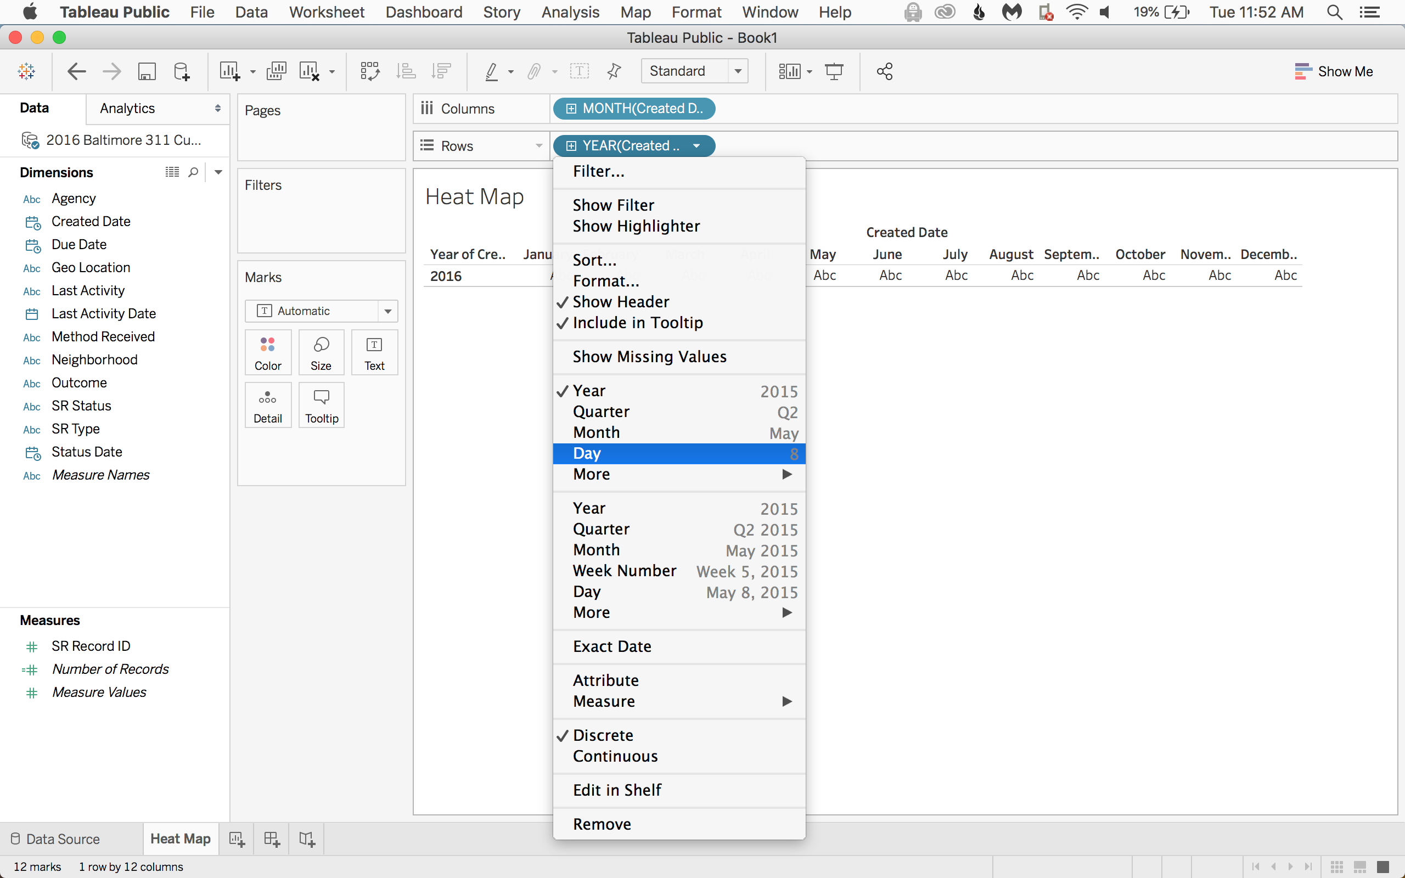Click the Show Me button
The width and height of the screenshot is (1405, 878).
click(x=1334, y=71)
